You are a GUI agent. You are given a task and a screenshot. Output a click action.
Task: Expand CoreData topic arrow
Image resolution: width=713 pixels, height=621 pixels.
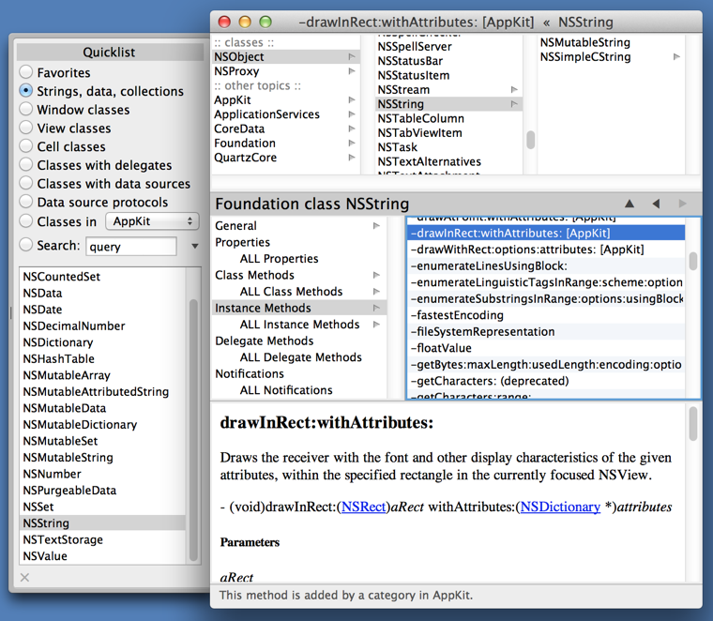tap(352, 129)
